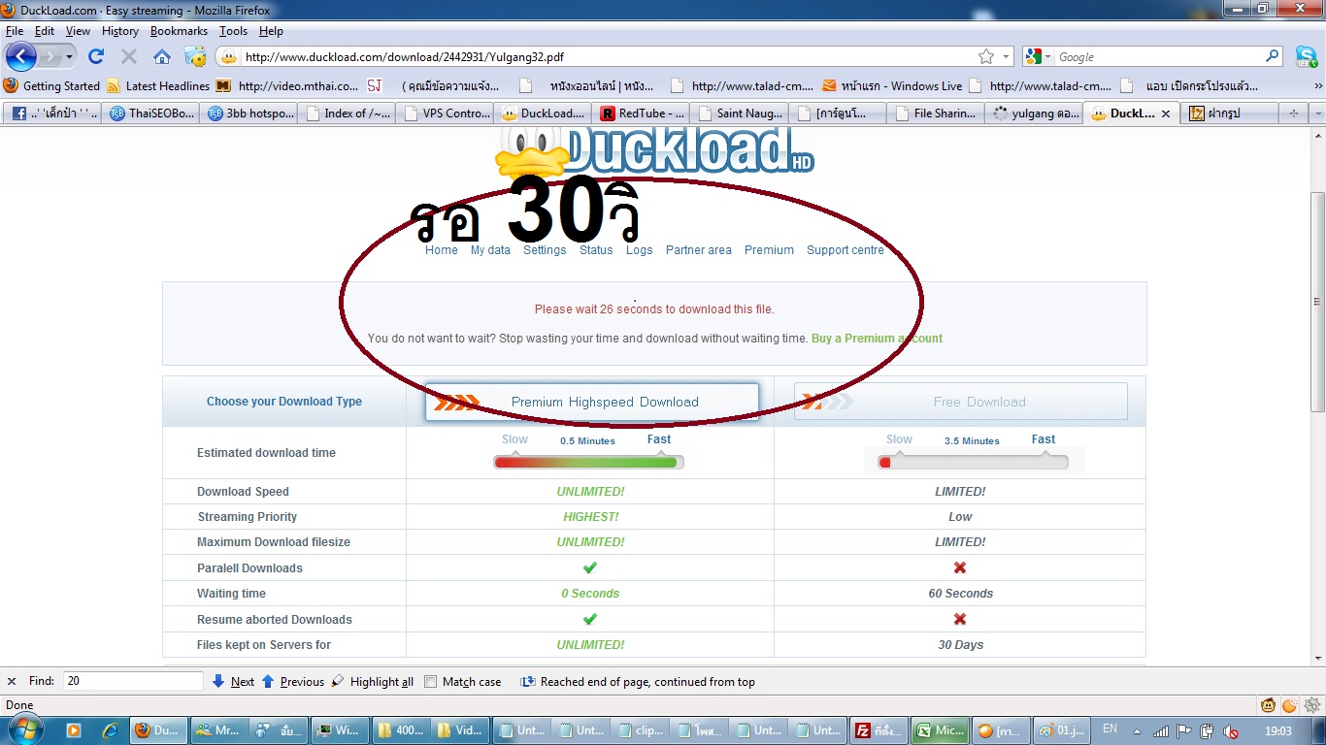Follow the Buy a Premium account link
The image size is (1326, 745).
(878, 339)
